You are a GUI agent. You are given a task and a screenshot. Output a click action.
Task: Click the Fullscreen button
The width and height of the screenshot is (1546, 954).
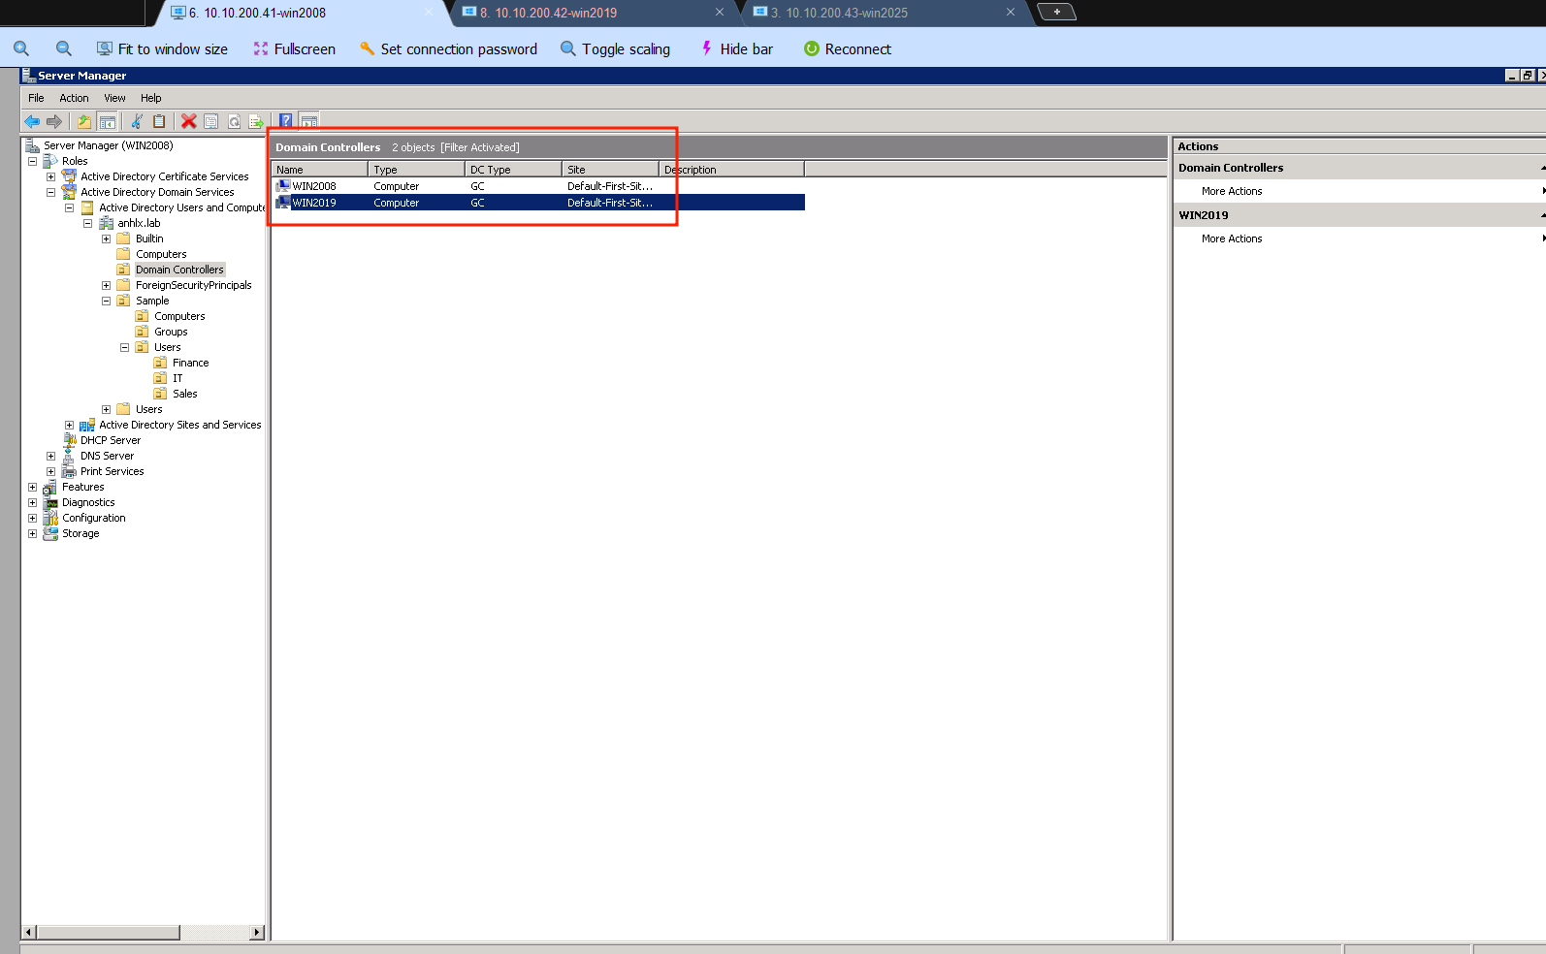294,48
